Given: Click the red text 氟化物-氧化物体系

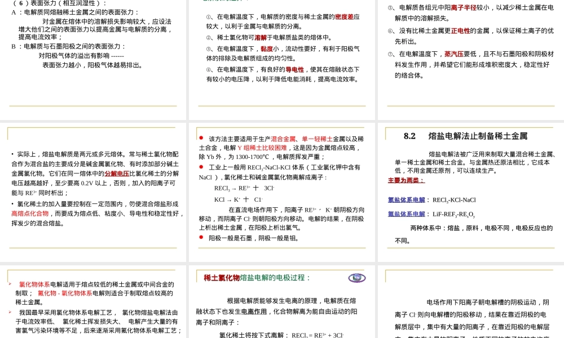Looking at the screenshot, I should click(x=65, y=293).
